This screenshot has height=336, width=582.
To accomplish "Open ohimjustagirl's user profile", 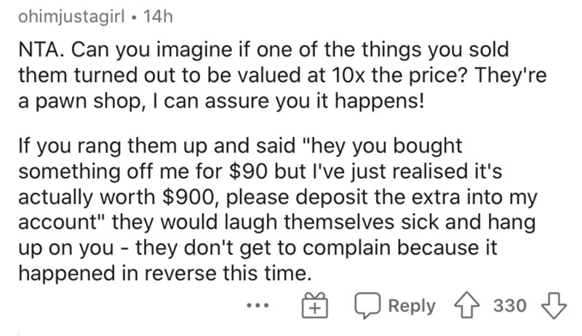I will (x=71, y=17).
